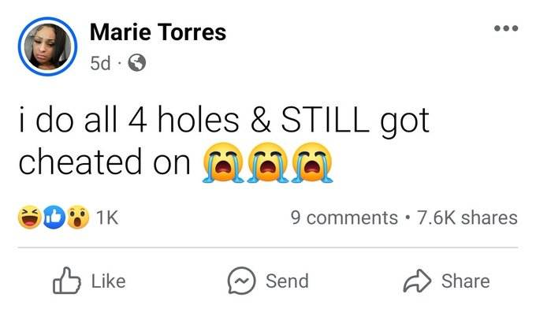This screenshot has height=309, width=536.
Task: Click the blue thumbs-up reaction icon
Action: (x=54, y=217)
